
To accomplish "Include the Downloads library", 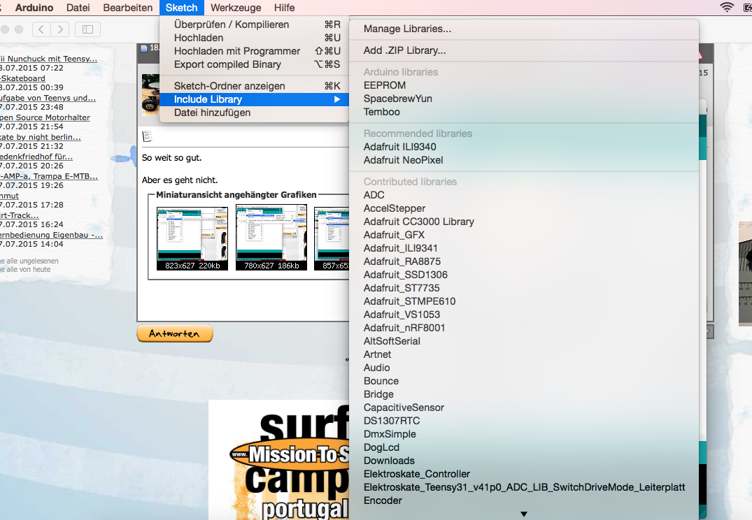I will click(x=524, y=461).
